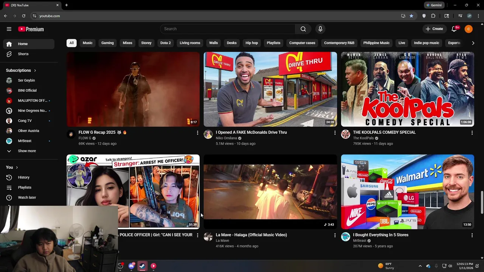The width and height of the screenshot is (484, 272).
Task: Open Ser Geybin subscription channel
Action: (x=29, y=80)
